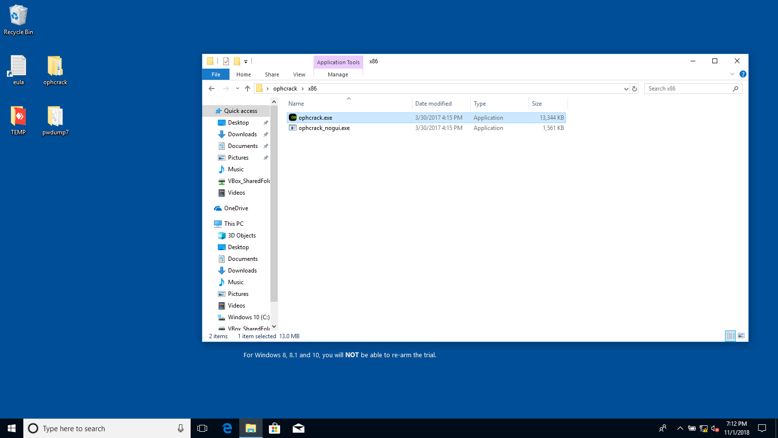This screenshot has width=778, height=438.
Task: Switch to Details view layout button
Action: tap(730, 336)
